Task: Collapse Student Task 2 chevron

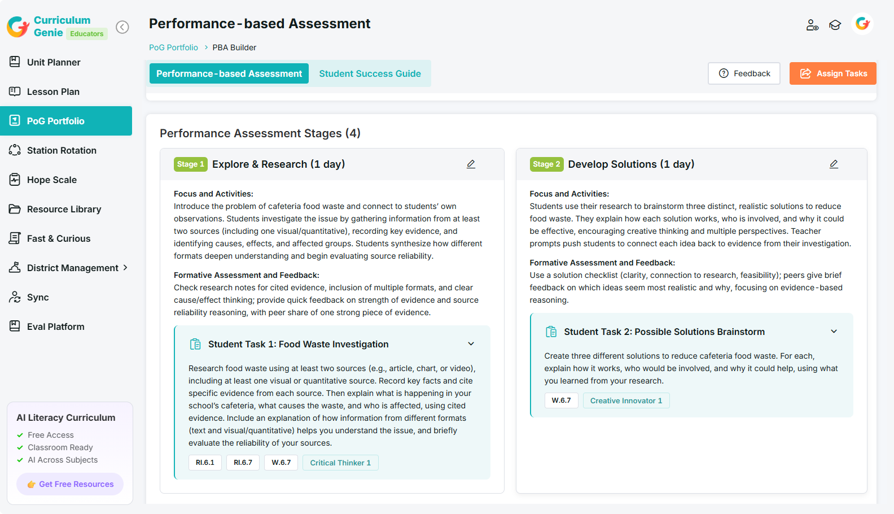Action: (834, 332)
